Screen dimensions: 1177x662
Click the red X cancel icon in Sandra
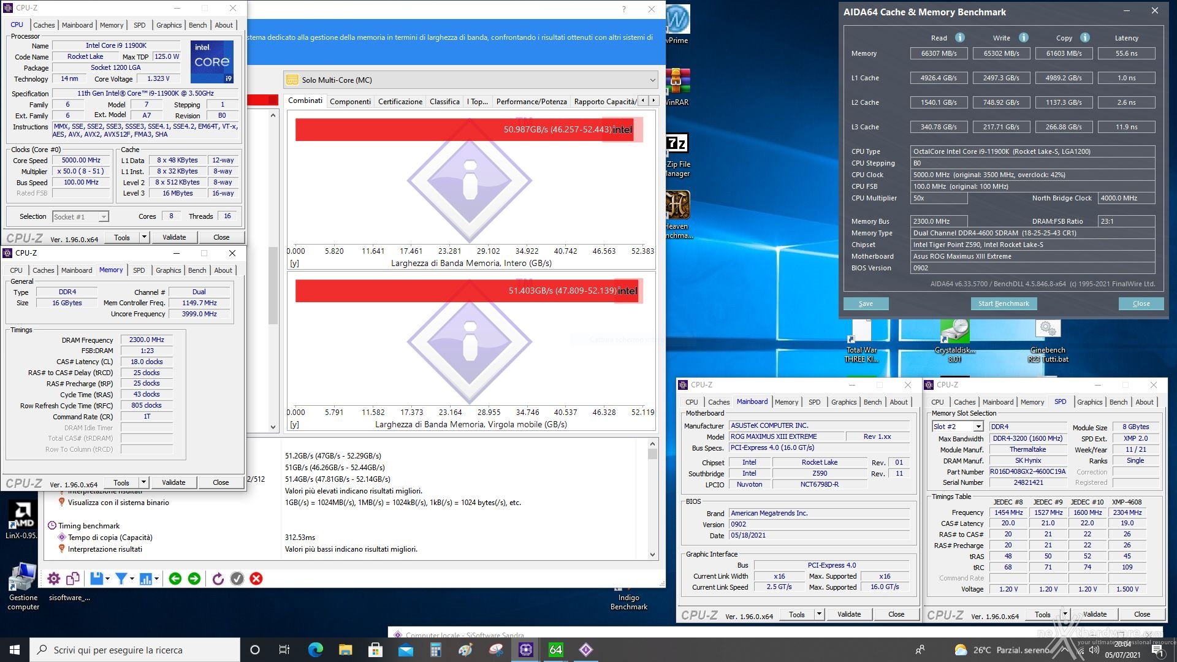(x=256, y=579)
